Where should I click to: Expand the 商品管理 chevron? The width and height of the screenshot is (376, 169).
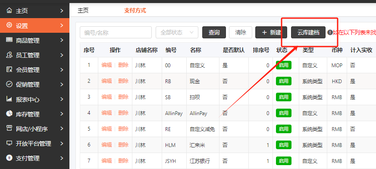click(x=62, y=40)
